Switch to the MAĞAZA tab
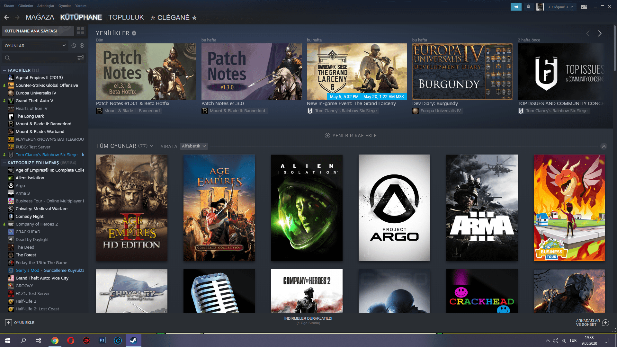 pyautogui.click(x=40, y=17)
